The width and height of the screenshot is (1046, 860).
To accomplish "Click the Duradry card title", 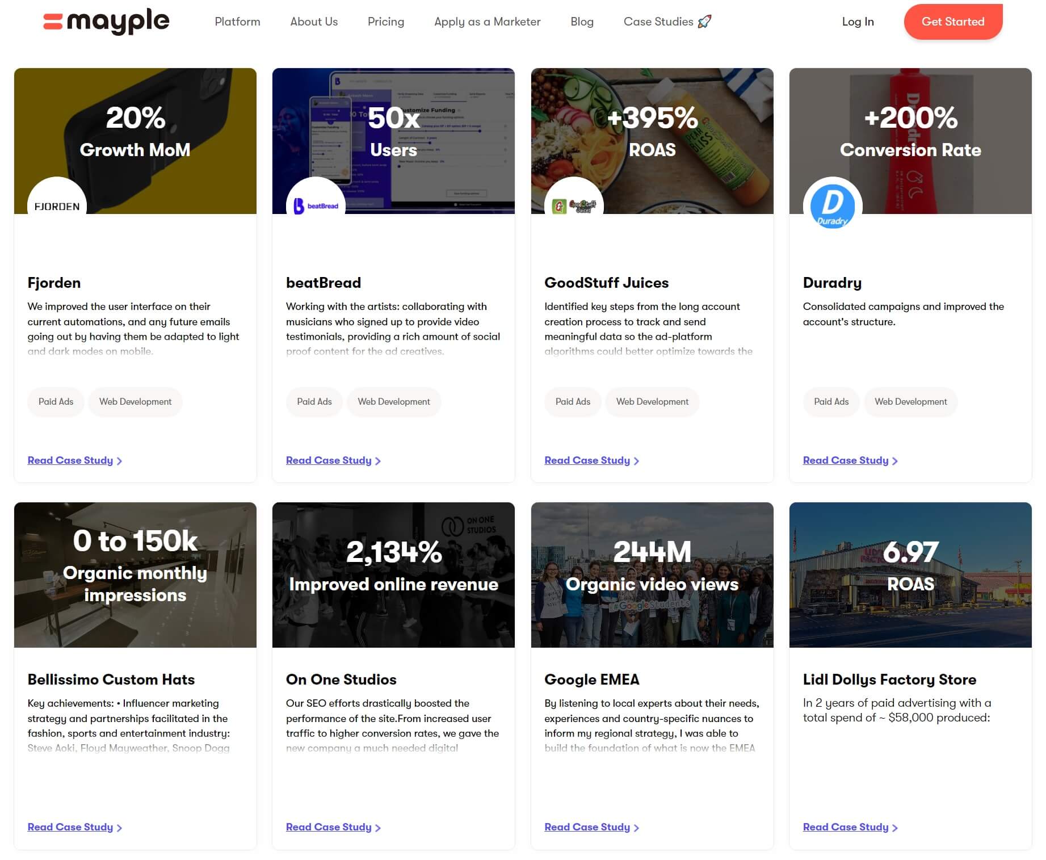I will (x=832, y=283).
